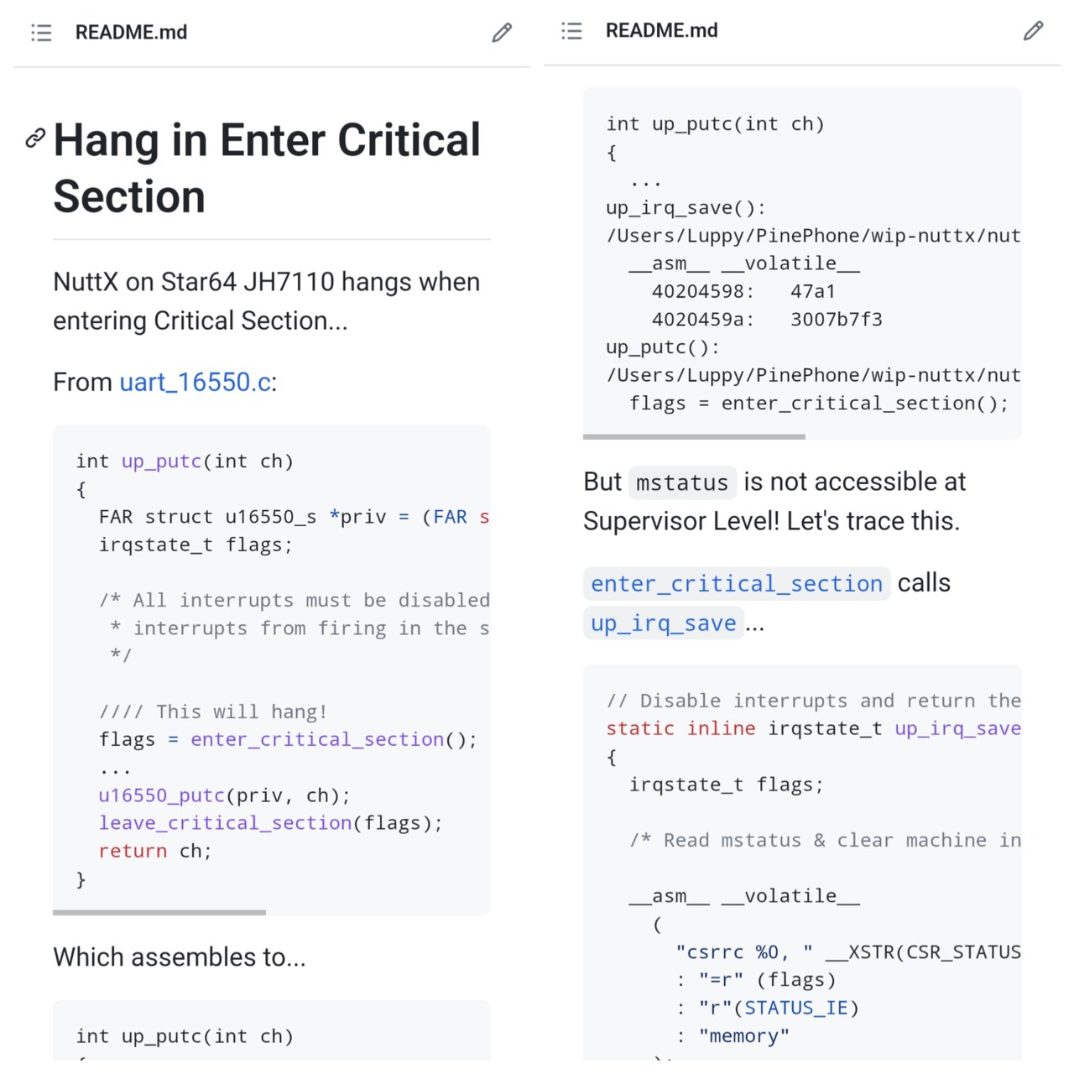Screen dimensions: 1074x1074
Task: Click the anchor link icon beside the heading
Action: pyautogui.click(x=35, y=138)
